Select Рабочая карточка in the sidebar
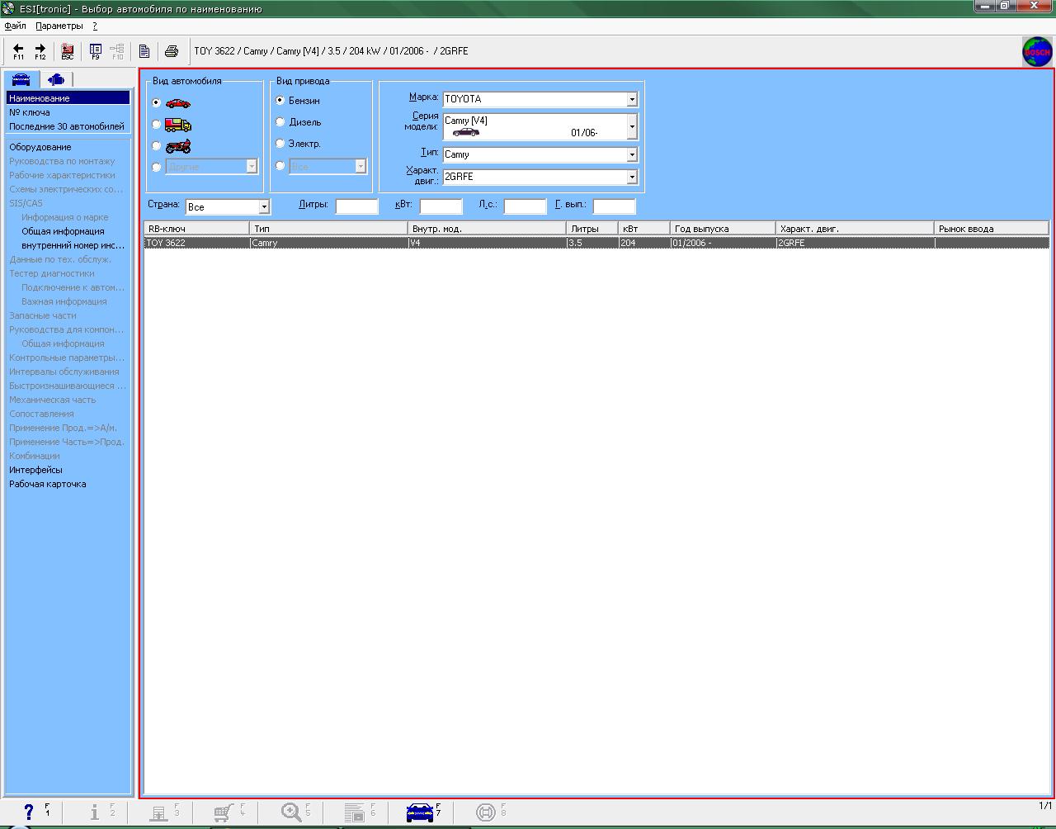Screen dimensions: 1056x829 pyautogui.click(x=48, y=484)
